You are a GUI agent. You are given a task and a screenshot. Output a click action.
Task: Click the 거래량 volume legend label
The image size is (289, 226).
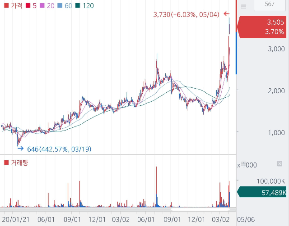[19, 163]
